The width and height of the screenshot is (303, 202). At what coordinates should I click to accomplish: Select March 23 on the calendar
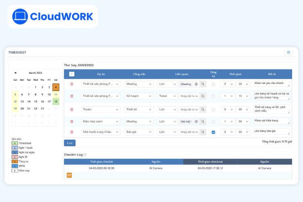[42, 109]
